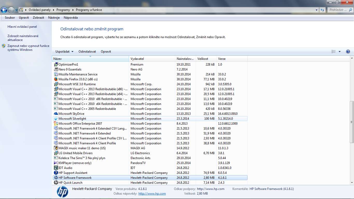Click the Microsoft WSE 3.0 Runtime icon
Image resolution: width=354 pixels, height=199 pixels.
click(56, 84)
